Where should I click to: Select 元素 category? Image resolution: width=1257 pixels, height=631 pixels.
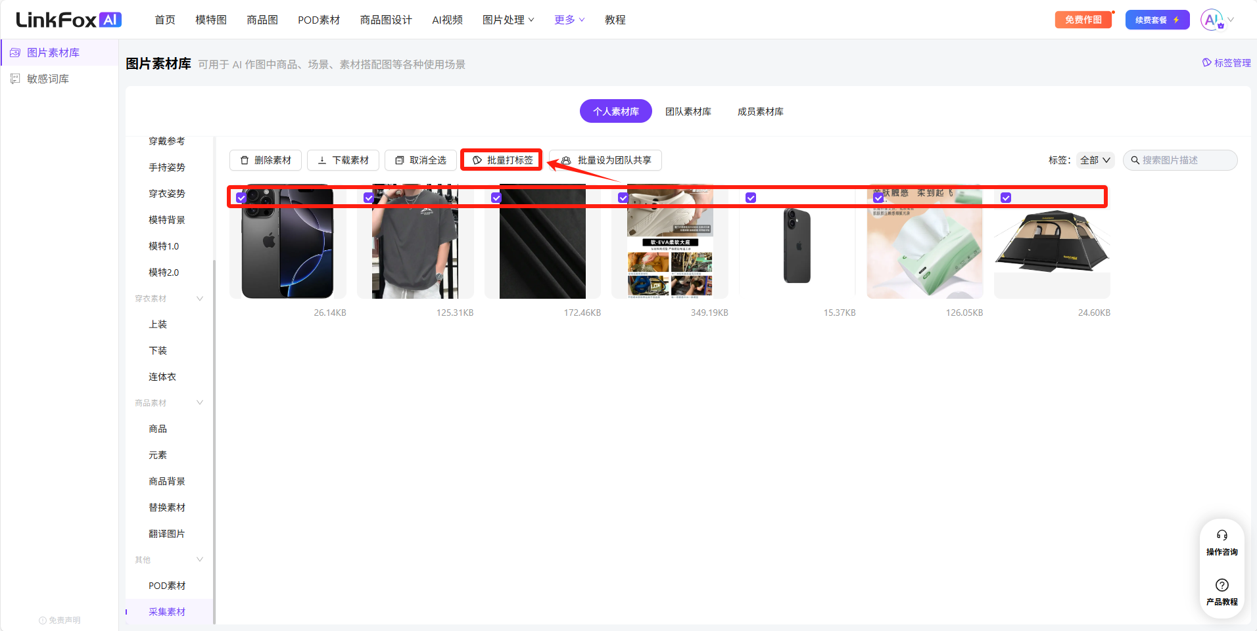[x=158, y=455]
